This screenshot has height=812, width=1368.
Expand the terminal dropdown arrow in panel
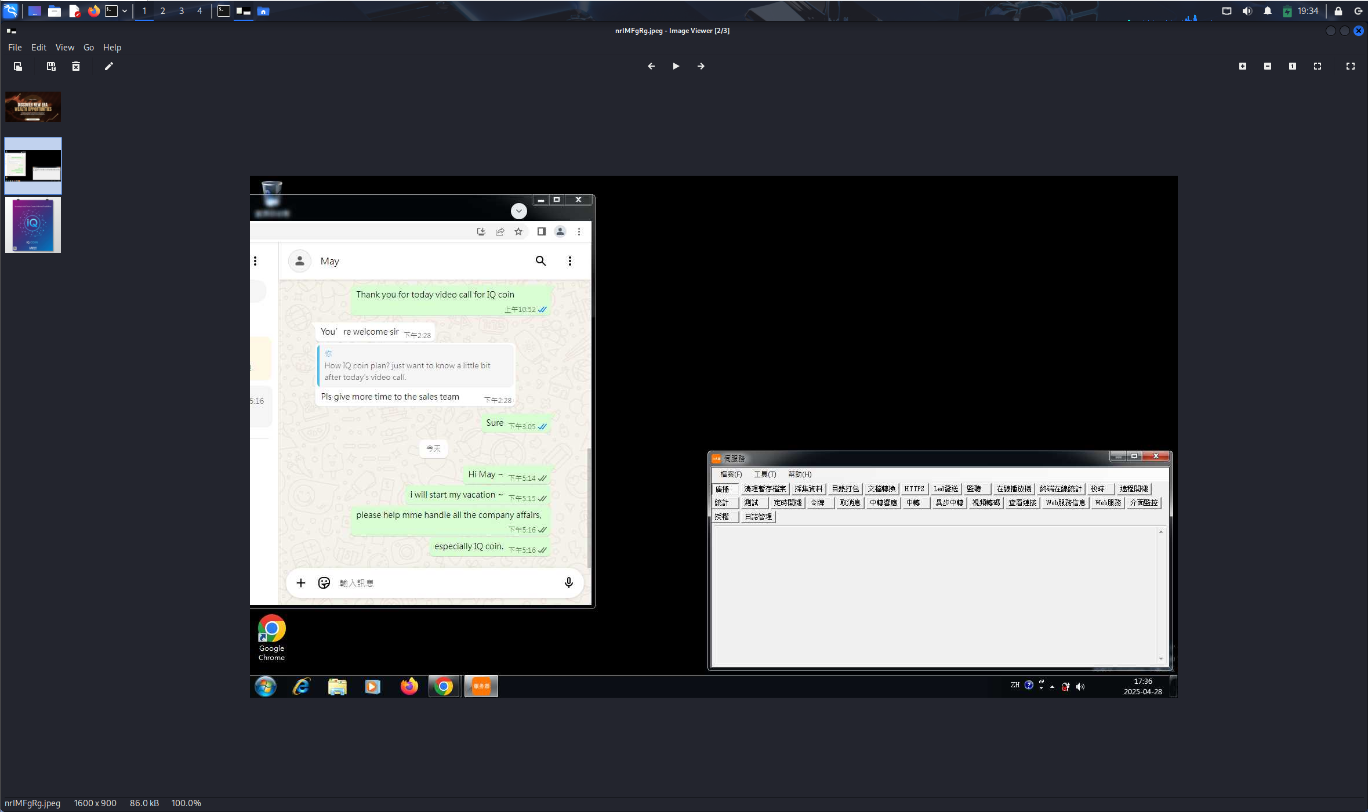coord(125,11)
